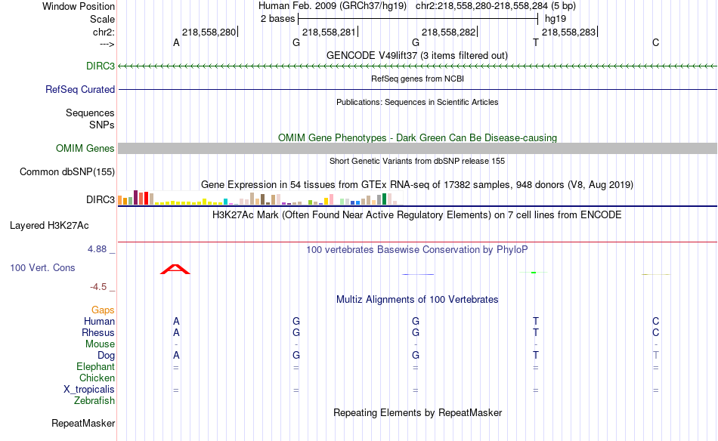Select the Zebrafish alignment row label
Image resolution: width=718 pixels, height=441 pixels.
click(x=94, y=400)
